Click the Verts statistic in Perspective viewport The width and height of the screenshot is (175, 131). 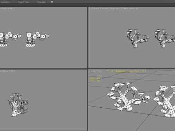point(95,81)
